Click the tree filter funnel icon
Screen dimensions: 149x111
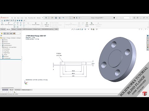tap(1, 36)
